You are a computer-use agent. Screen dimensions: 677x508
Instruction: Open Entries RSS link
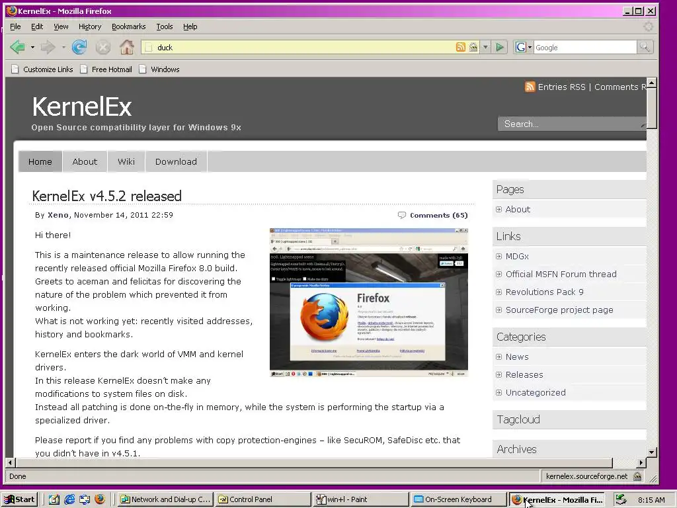point(562,87)
